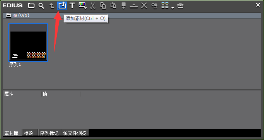The height and width of the screenshot is (140, 264).
Task: Switch to the 序列标记 tab
Action: point(49,133)
